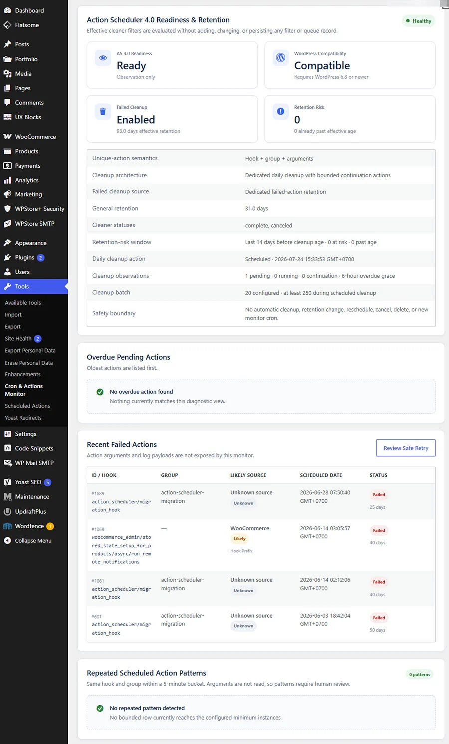Open Scheduled Actions submenu item
449x744 pixels.
click(27, 406)
